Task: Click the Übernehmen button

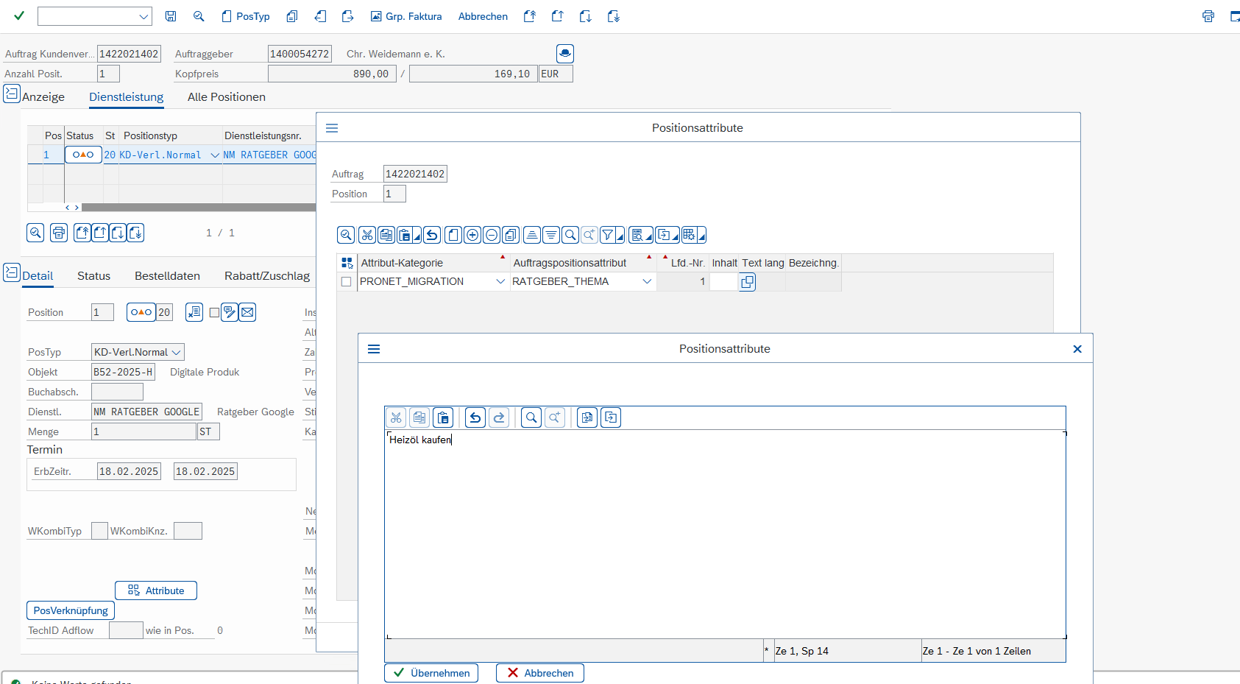Action: point(431,673)
